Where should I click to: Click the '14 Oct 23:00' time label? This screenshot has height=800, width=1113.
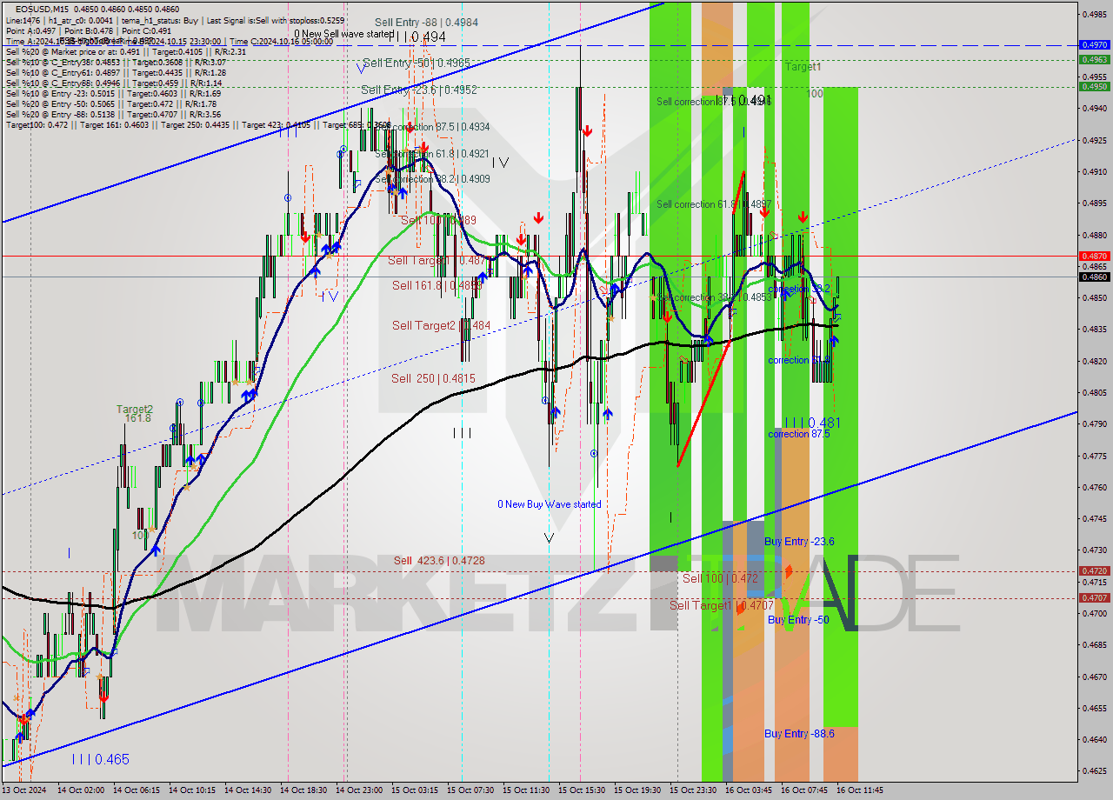click(x=357, y=790)
